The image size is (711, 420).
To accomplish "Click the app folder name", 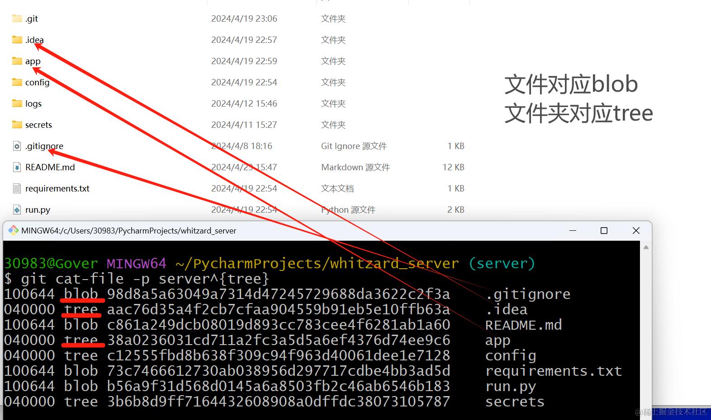I will pos(33,61).
